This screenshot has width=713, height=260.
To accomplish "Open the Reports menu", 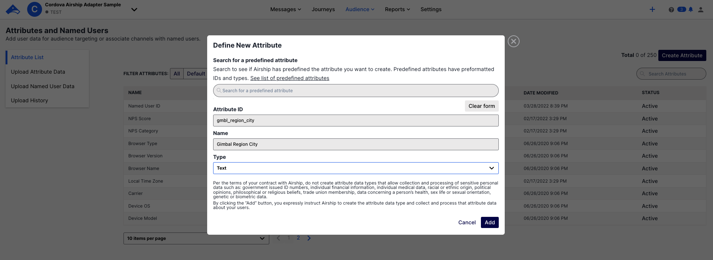I will (x=397, y=9).
